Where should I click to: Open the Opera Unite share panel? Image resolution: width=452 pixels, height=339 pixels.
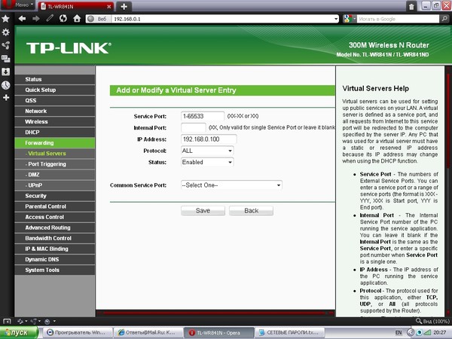(x=5, y=45)
